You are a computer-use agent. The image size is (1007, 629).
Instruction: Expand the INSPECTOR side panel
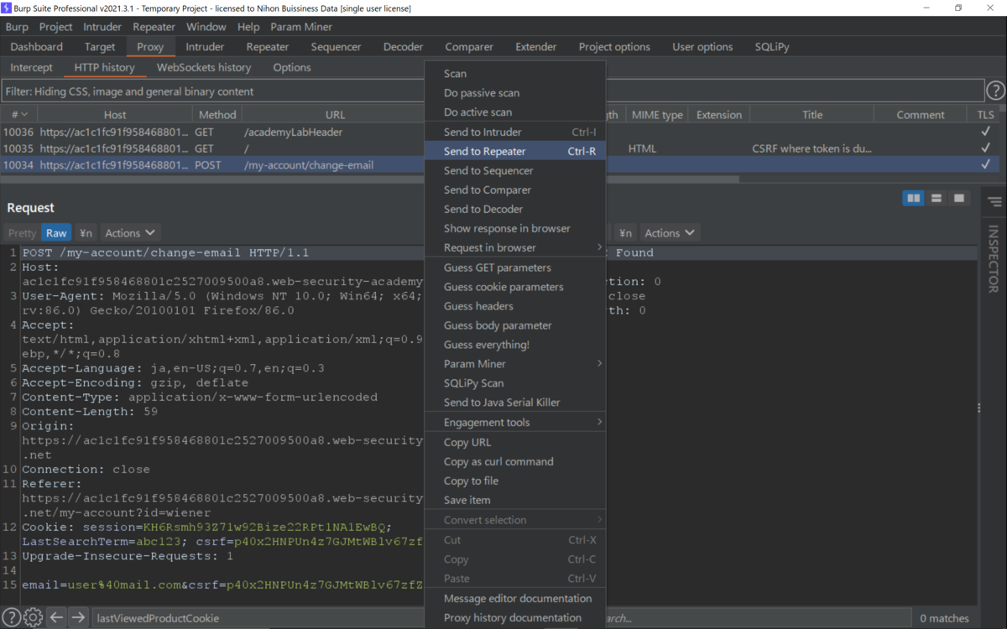[994, 258]
